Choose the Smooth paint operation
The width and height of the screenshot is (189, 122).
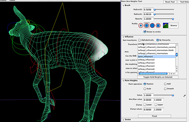pyautogui.click(x=165, y=89)
